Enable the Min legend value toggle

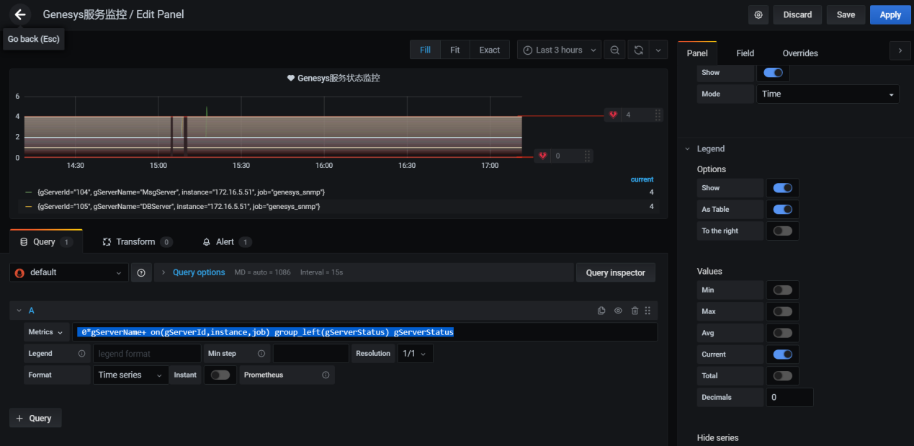[x=782, y=290]
